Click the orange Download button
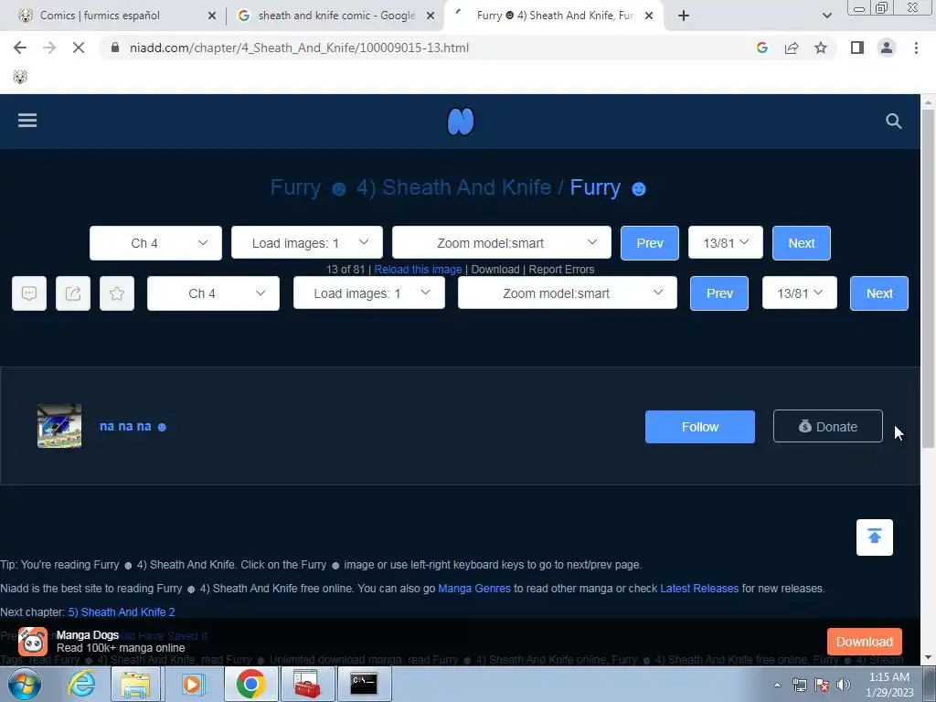This screenshot has width=936, height=702. (x=865, y=642)
